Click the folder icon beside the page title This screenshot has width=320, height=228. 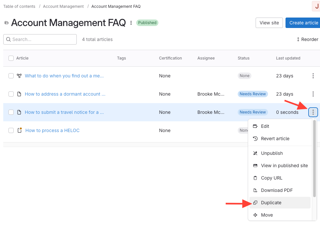pos(6,23)
